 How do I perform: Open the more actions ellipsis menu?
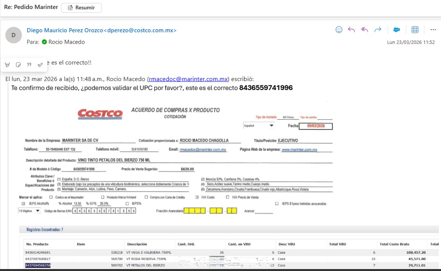[x=433, y=30]
